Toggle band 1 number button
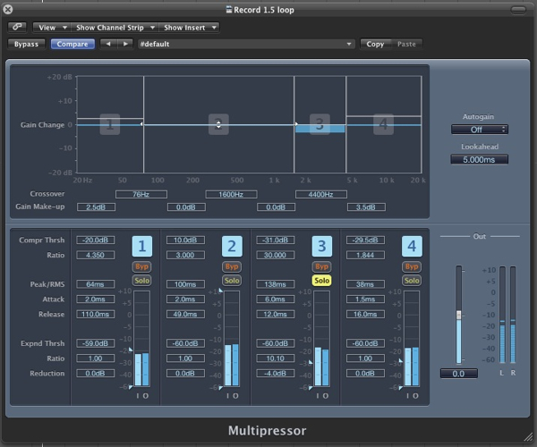 click(x=142, y=246)
